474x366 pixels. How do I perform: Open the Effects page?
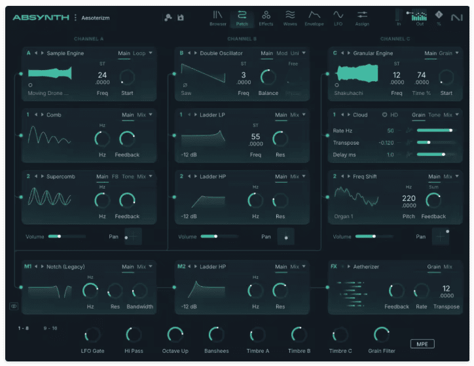coord(266,18)
